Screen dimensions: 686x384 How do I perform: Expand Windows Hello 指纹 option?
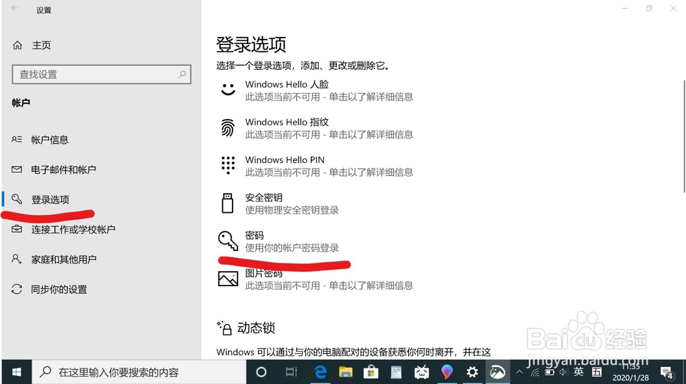pos(315,128)
